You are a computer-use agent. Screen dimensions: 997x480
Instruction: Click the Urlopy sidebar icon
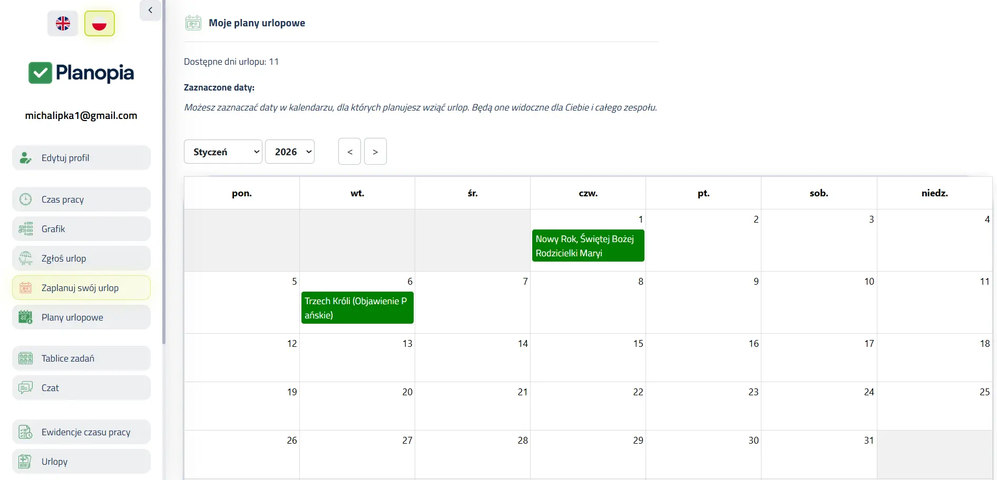[25, 462]
